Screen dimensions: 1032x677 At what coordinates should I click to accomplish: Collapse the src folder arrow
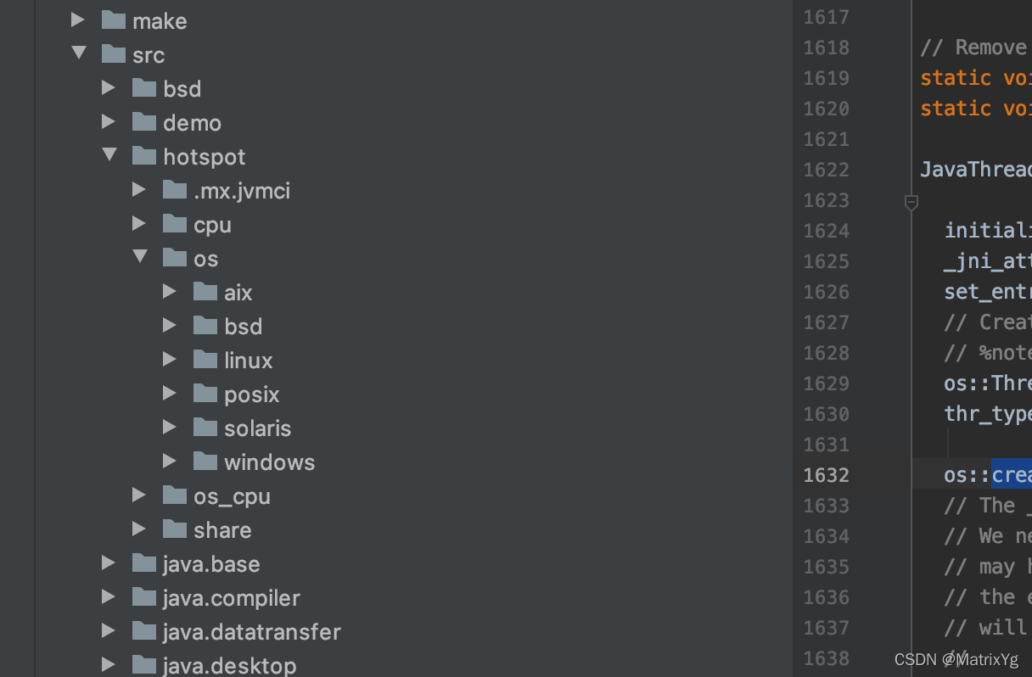79,53
